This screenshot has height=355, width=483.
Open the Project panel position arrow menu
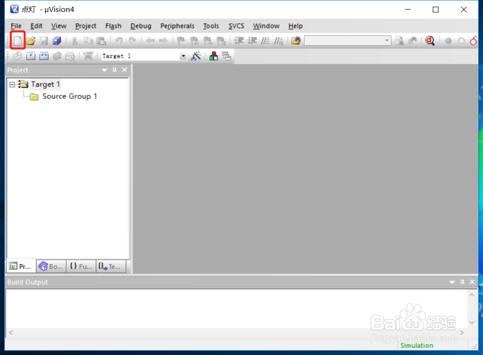click(104, 70)
